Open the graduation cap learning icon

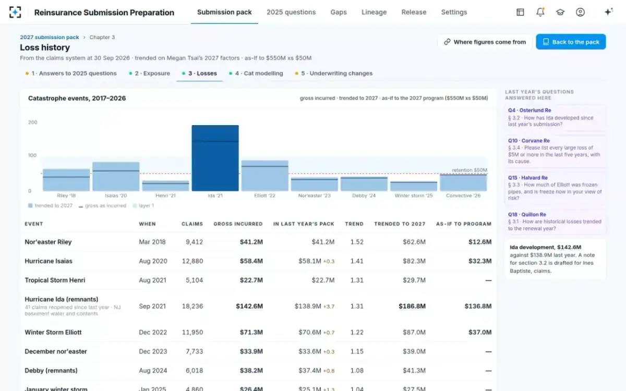pos(560,12)
